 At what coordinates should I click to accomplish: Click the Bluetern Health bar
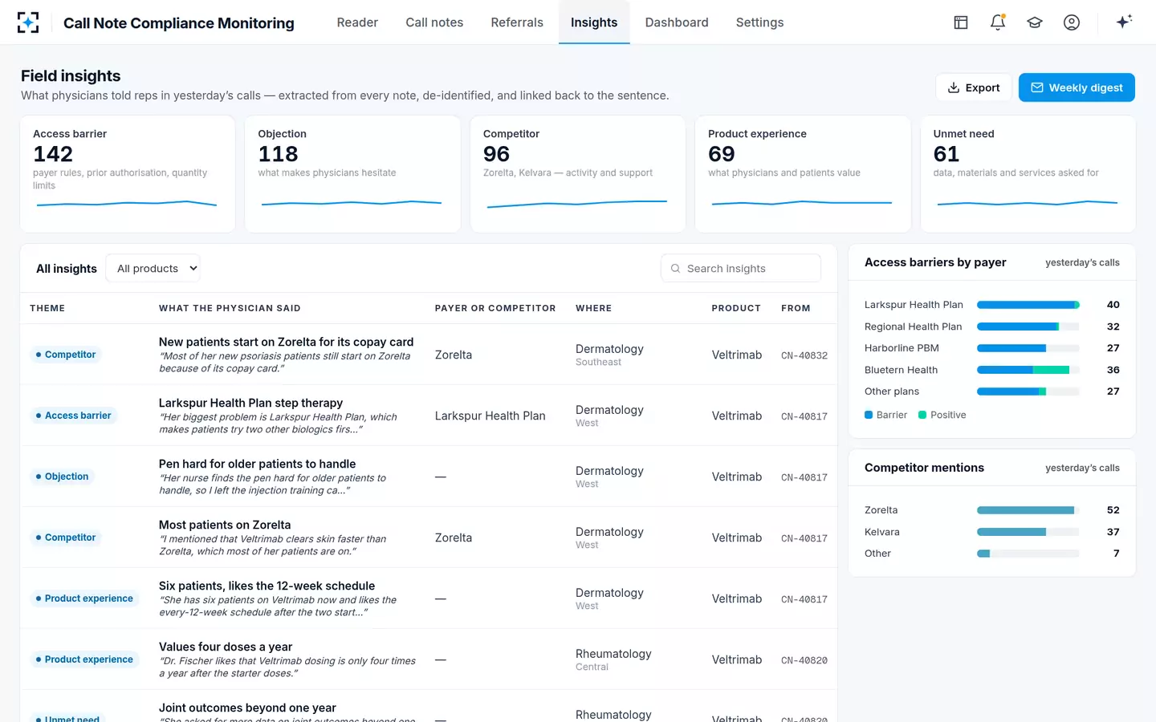coord(1028,370)
